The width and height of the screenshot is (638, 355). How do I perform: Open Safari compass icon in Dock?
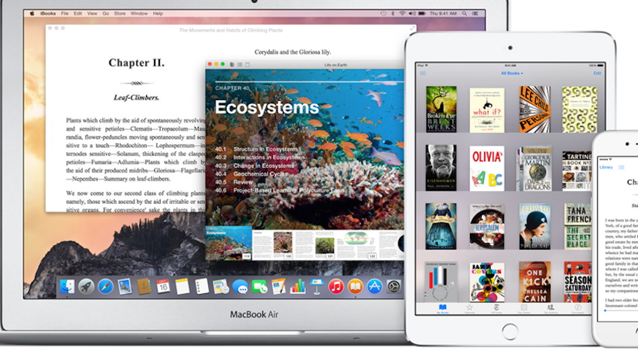click(105, 287)
